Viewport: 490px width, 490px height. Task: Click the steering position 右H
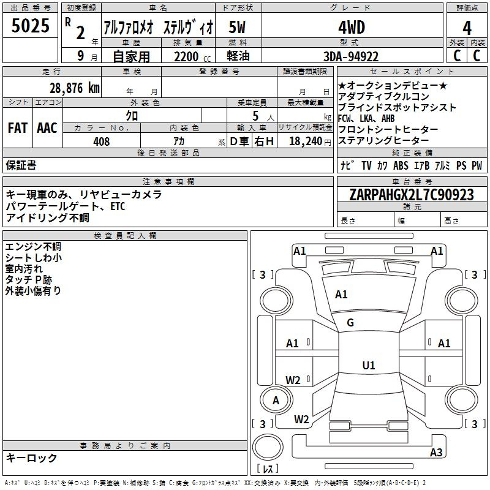pyautogui.click(x=264, y=141)
